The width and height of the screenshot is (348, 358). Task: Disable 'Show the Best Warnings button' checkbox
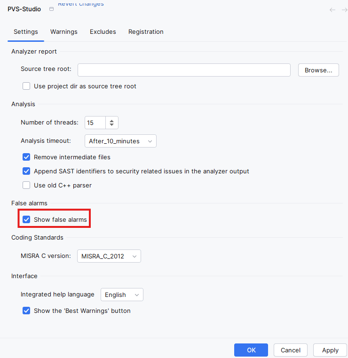[x=27, y=311]
